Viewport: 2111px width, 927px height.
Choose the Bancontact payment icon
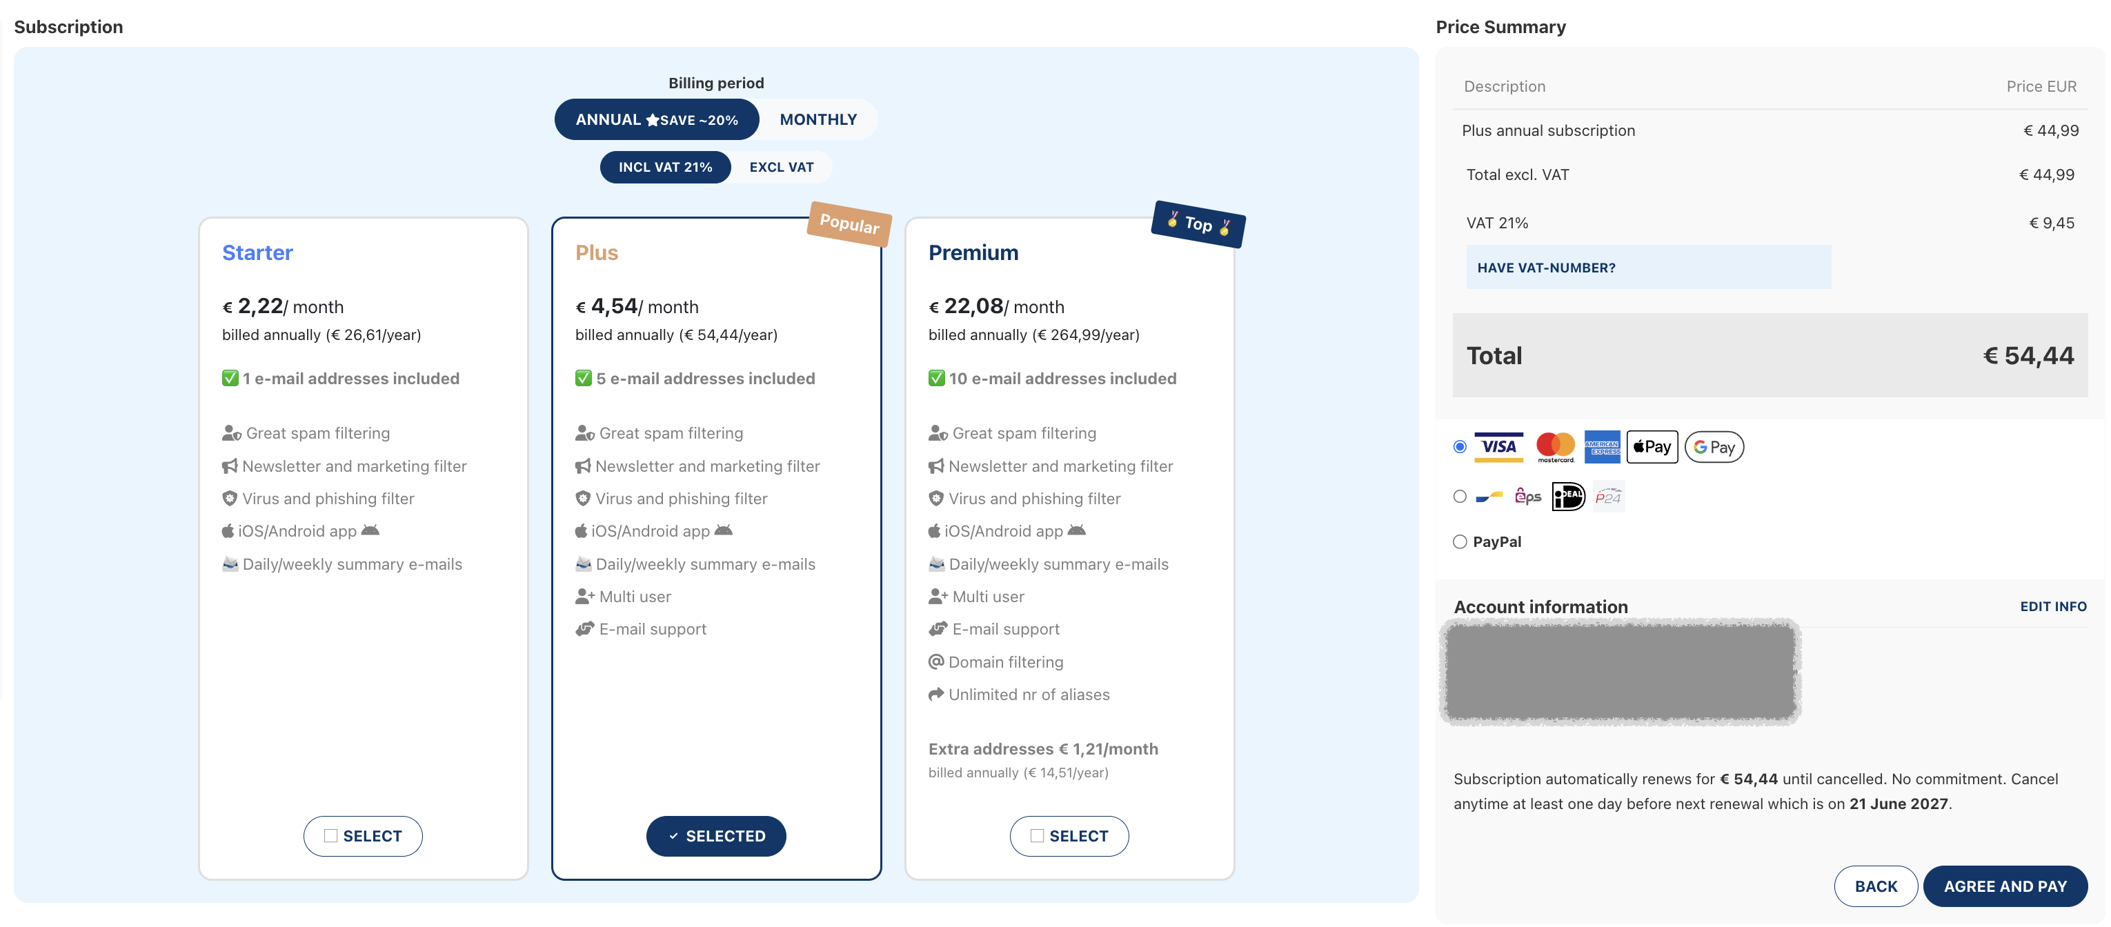click(1489, 497)
